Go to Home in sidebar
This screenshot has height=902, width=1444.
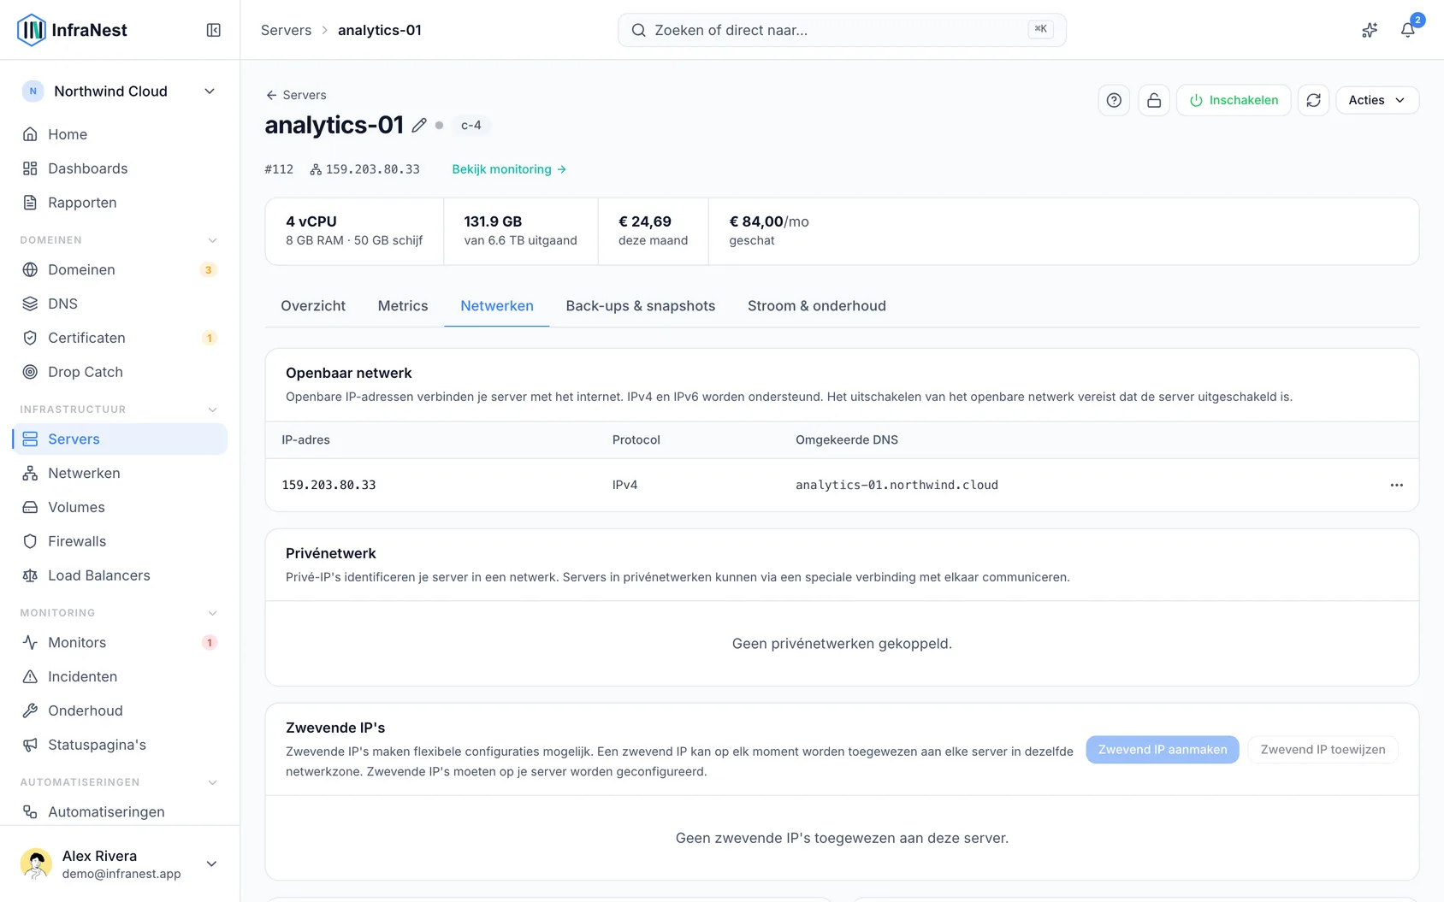120,134
